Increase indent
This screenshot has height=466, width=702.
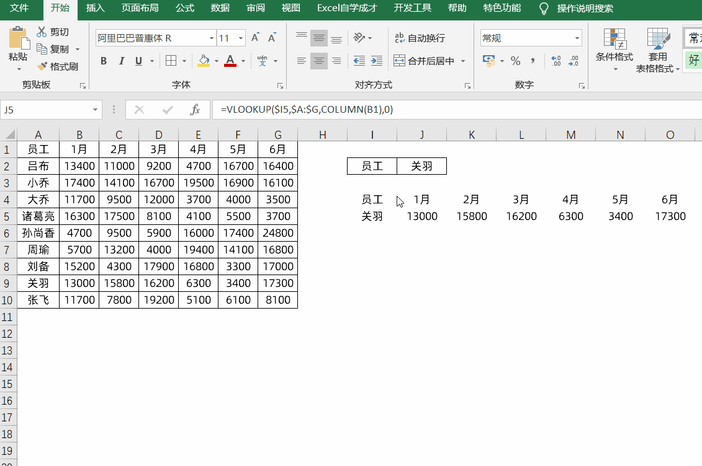[377, 61]
